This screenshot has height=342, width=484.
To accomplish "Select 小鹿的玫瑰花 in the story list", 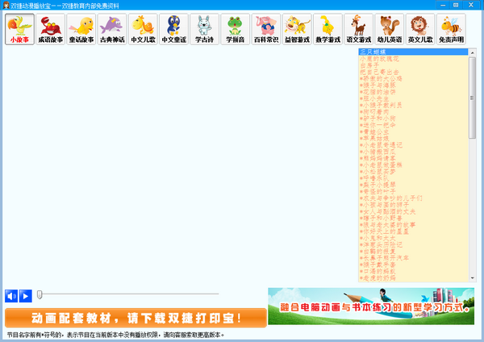I will click(413, 59).
